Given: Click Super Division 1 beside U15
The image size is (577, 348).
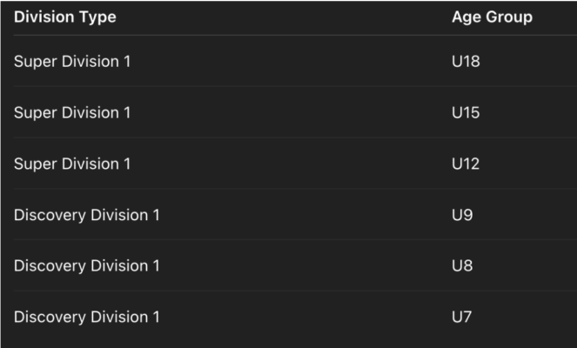Looking at the screenshot, I should tap(72, 113).
